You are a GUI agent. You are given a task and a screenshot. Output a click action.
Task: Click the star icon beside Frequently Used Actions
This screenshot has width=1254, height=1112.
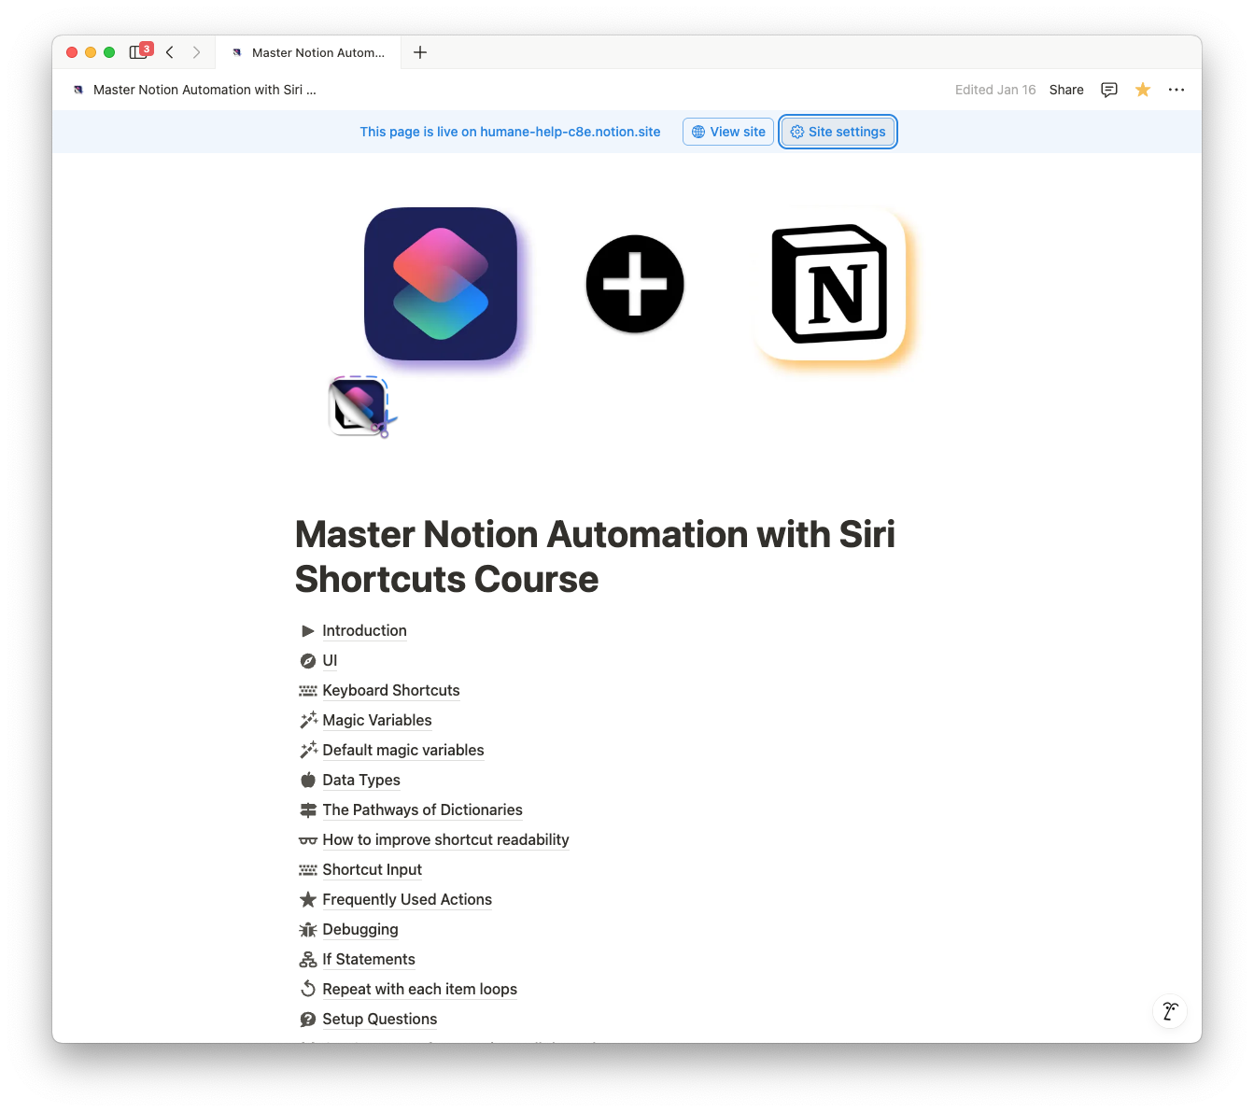pos(308,900)
